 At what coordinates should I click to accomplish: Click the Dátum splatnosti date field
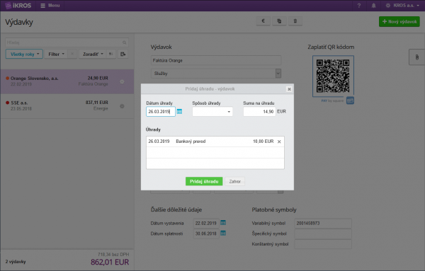pyautogui.click(x=206, y=233)
